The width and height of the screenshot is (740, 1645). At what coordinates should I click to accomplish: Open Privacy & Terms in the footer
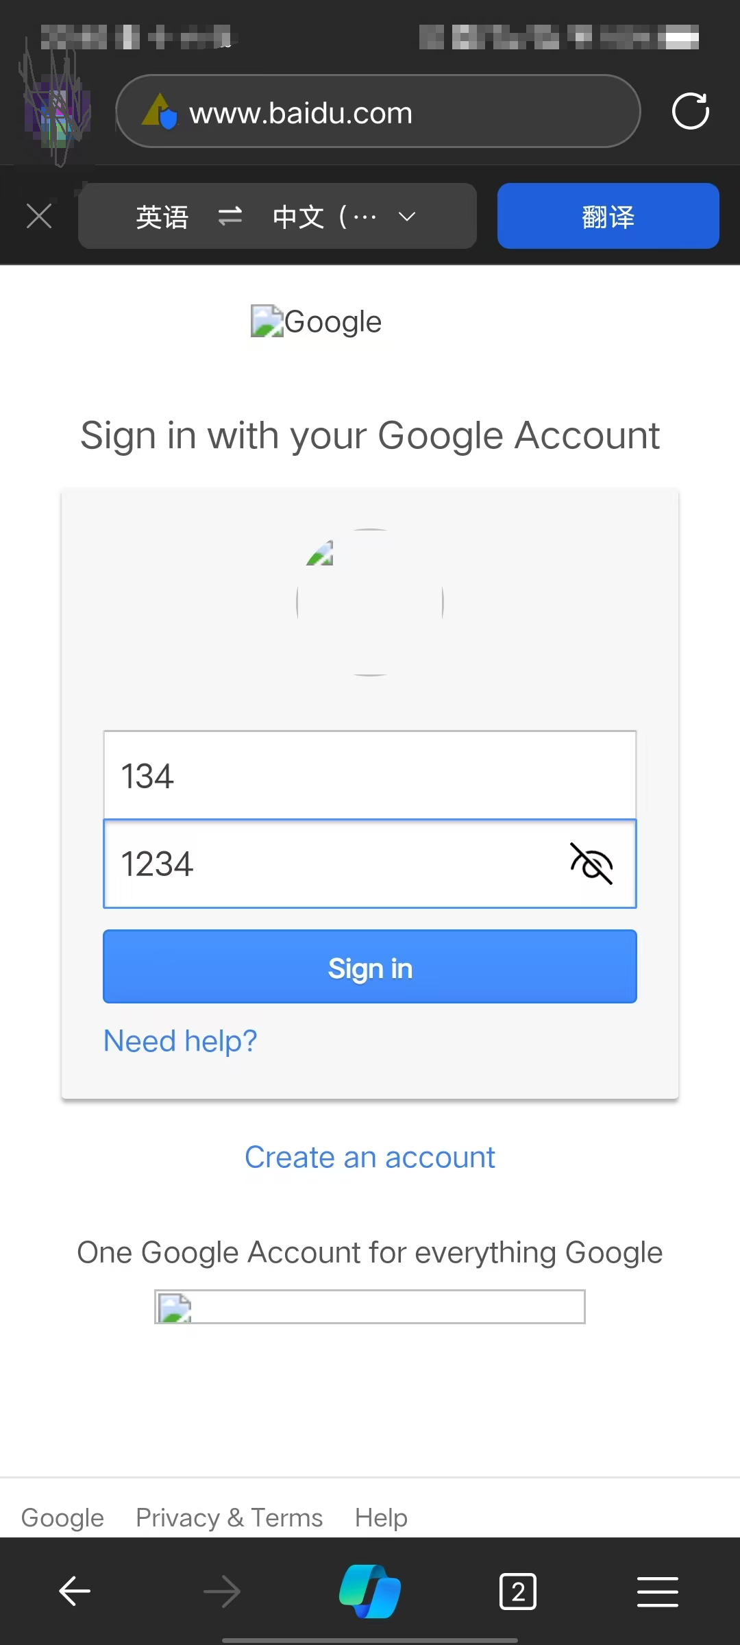(229, 1518)
